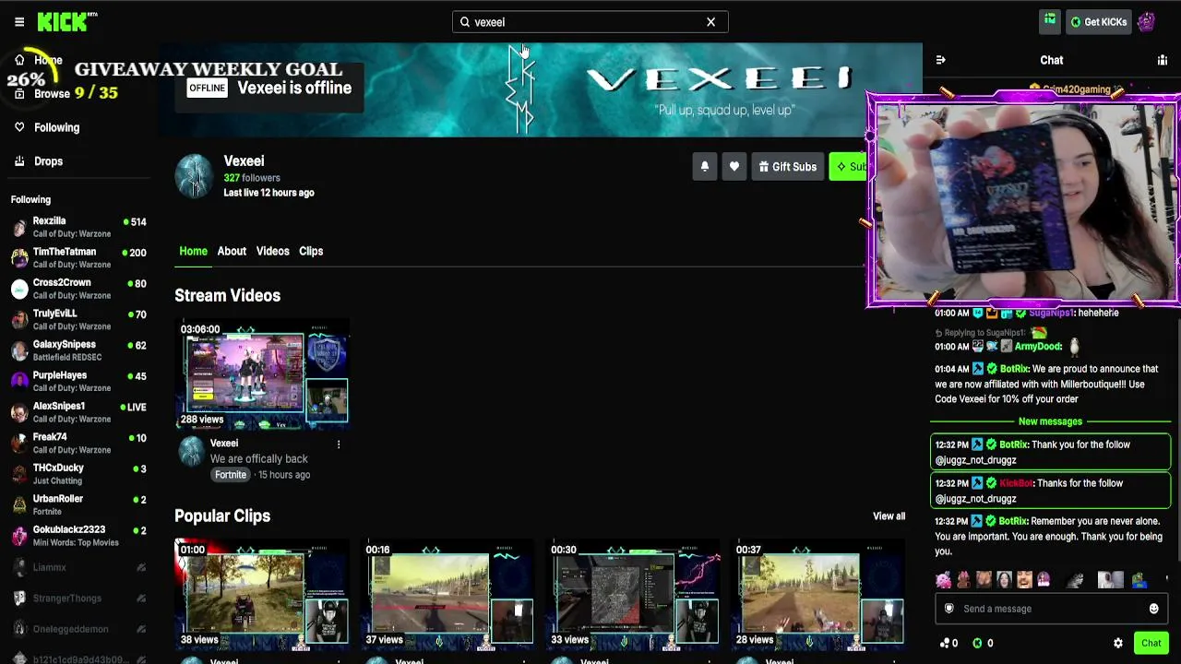Open THCxDucky Just Chatting channel
Image resolution: width=1181 pixels, height=664 pixels.
pyautogui.click(x=78, y=474)
